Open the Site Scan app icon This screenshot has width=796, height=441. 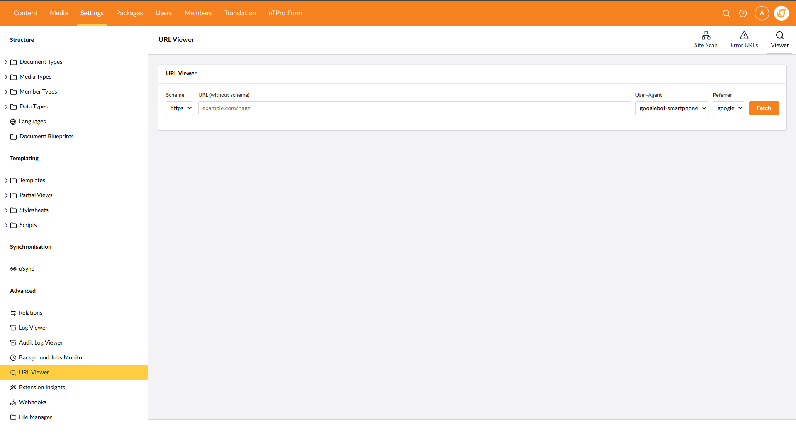(706, 35)
